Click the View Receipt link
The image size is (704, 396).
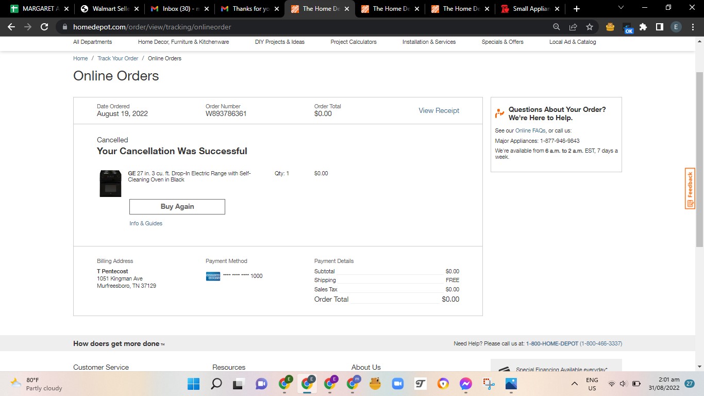click(439, 110)
